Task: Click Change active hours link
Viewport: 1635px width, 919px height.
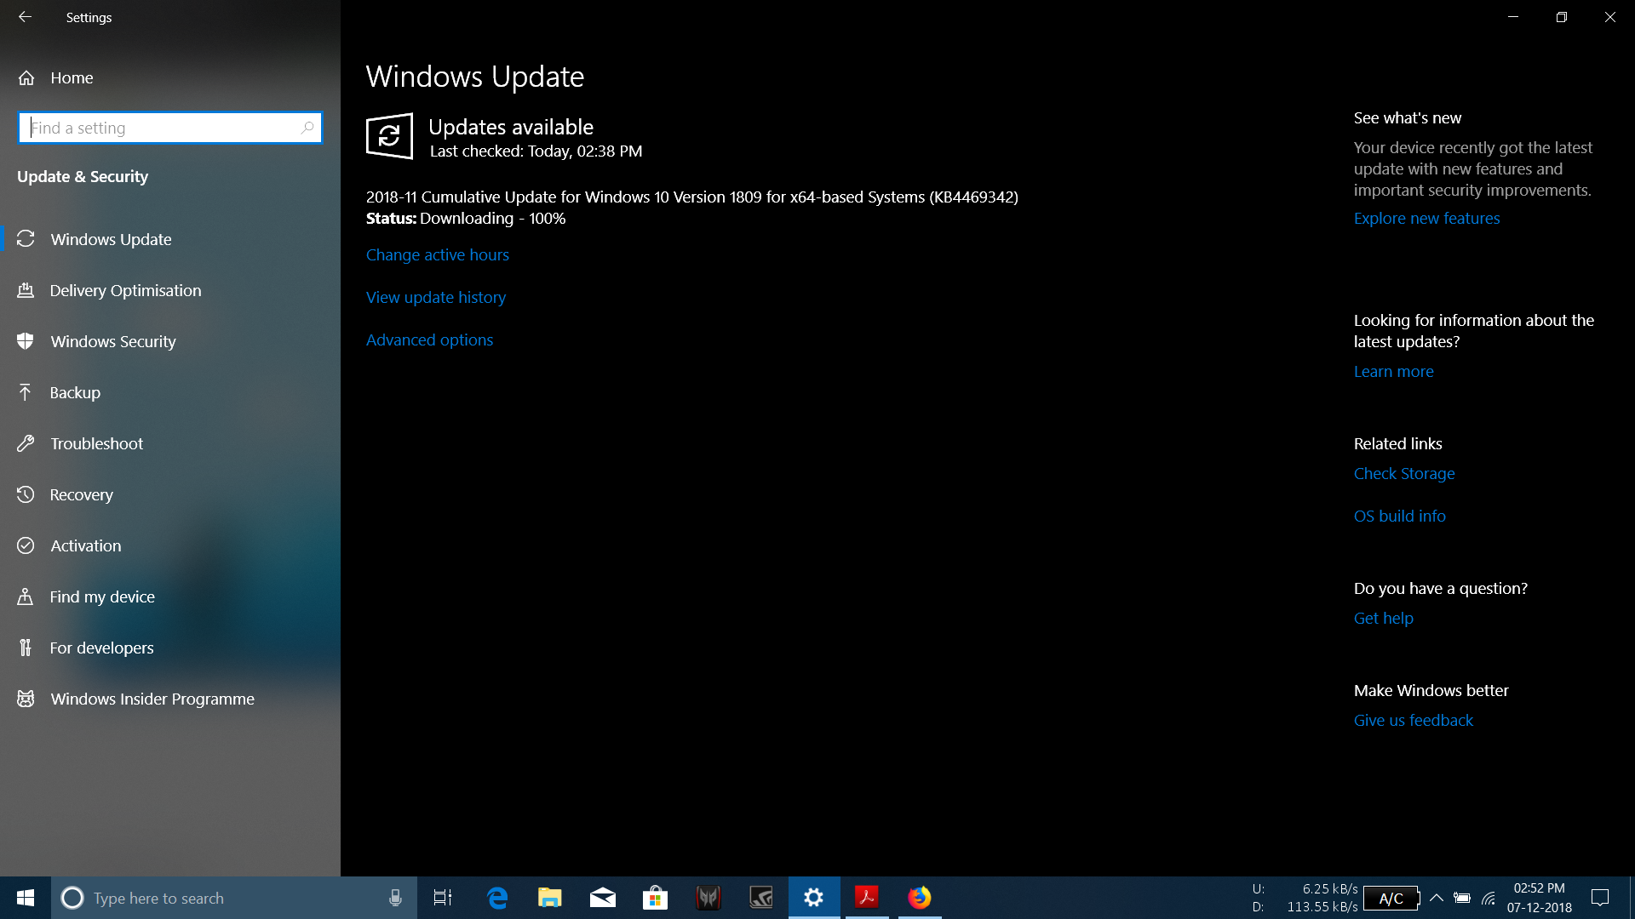Action: point(438,254)
